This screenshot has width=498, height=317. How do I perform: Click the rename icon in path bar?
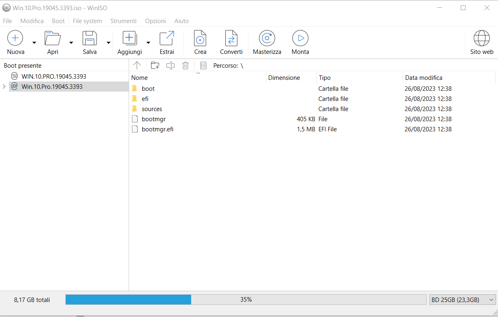[x=170, y=65]
